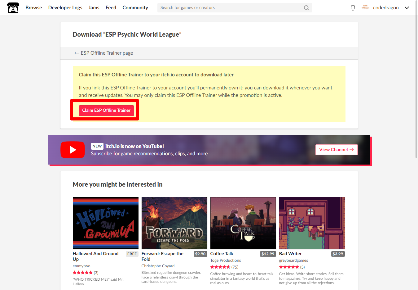
Task: Click the codedragon avatar icon
Action: [x=365, y=7]
